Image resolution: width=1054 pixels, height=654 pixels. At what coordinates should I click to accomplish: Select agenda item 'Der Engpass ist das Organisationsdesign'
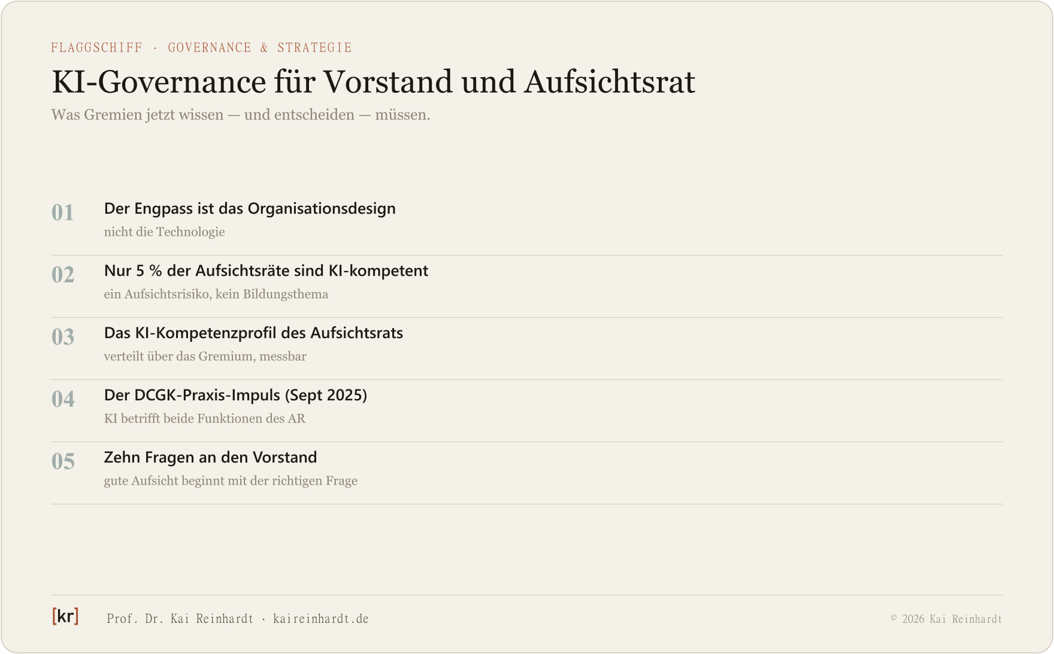[250, 209]
